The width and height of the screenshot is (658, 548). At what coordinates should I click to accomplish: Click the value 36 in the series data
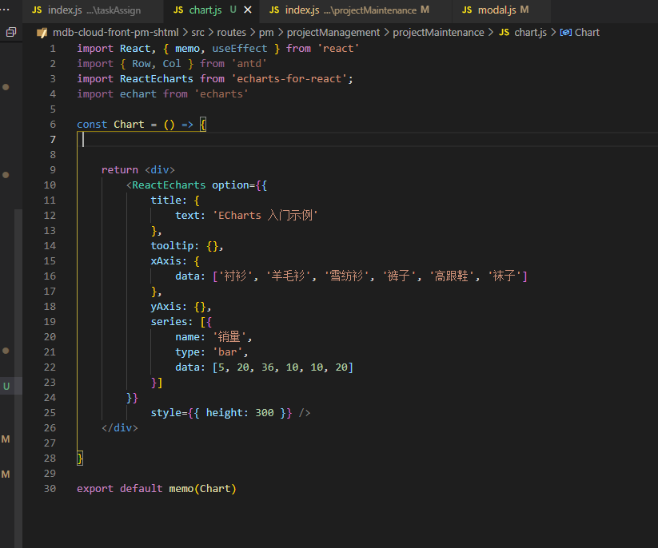tap(268, 367)
